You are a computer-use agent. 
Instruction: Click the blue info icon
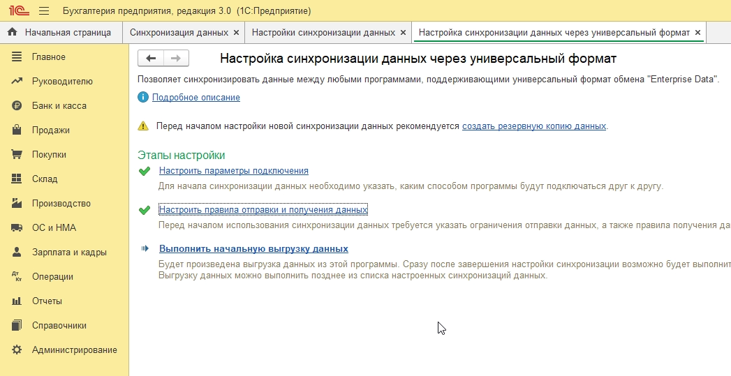(143, 98)
